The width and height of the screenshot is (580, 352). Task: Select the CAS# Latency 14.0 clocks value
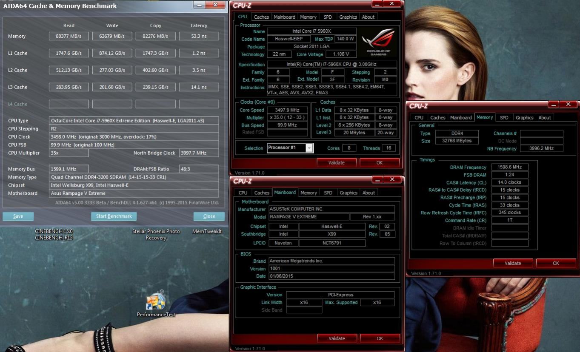pos(510,183)
